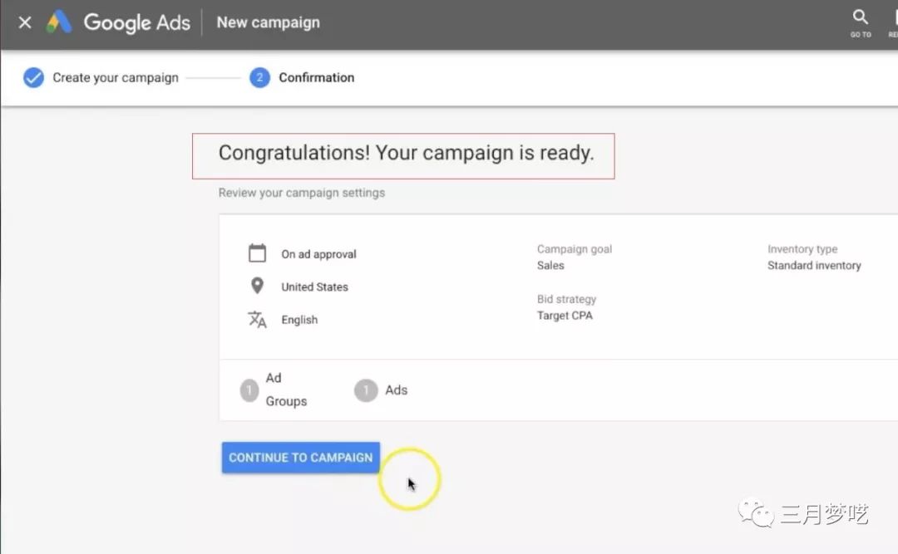Click the calendar icon for start date

258,253
